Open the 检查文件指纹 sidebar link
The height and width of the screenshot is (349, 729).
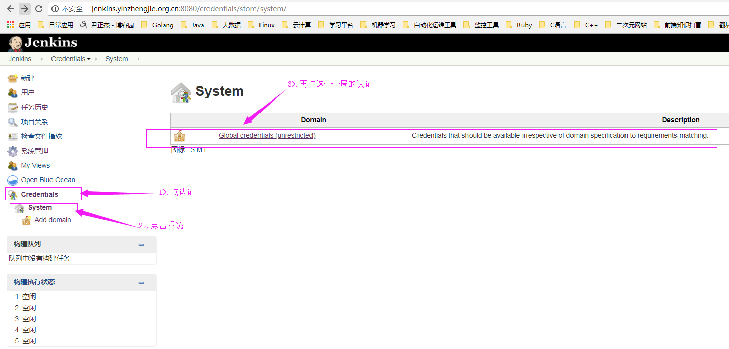(x=41, y=136)
